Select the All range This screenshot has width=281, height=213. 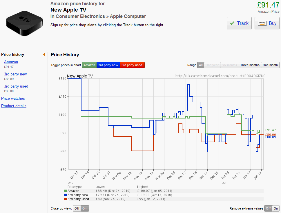(x=201, y=65)
